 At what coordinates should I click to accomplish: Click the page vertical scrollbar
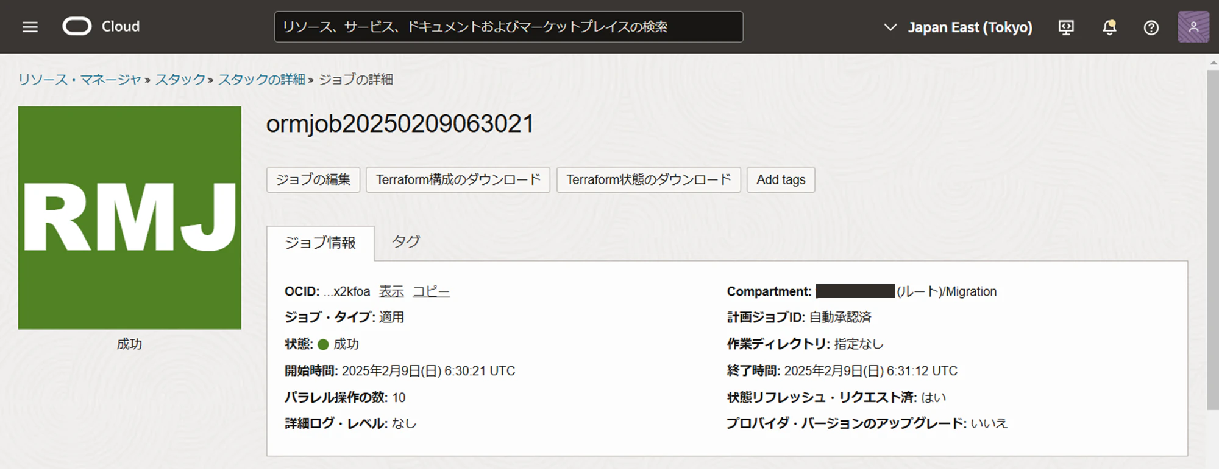pyautogui.click(x=1213, y=239)
